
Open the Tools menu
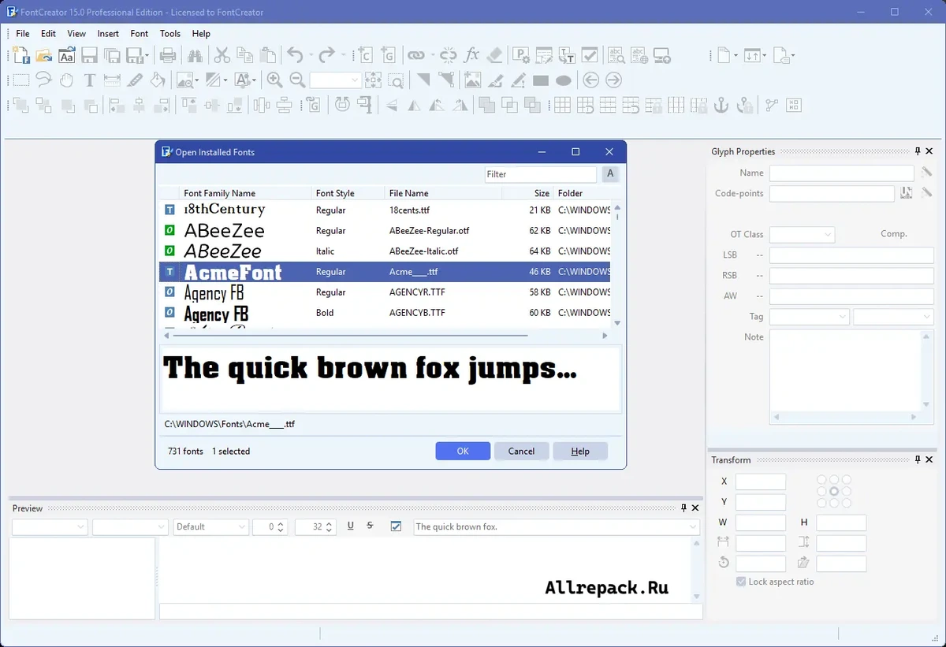click(x=170, y=34)
